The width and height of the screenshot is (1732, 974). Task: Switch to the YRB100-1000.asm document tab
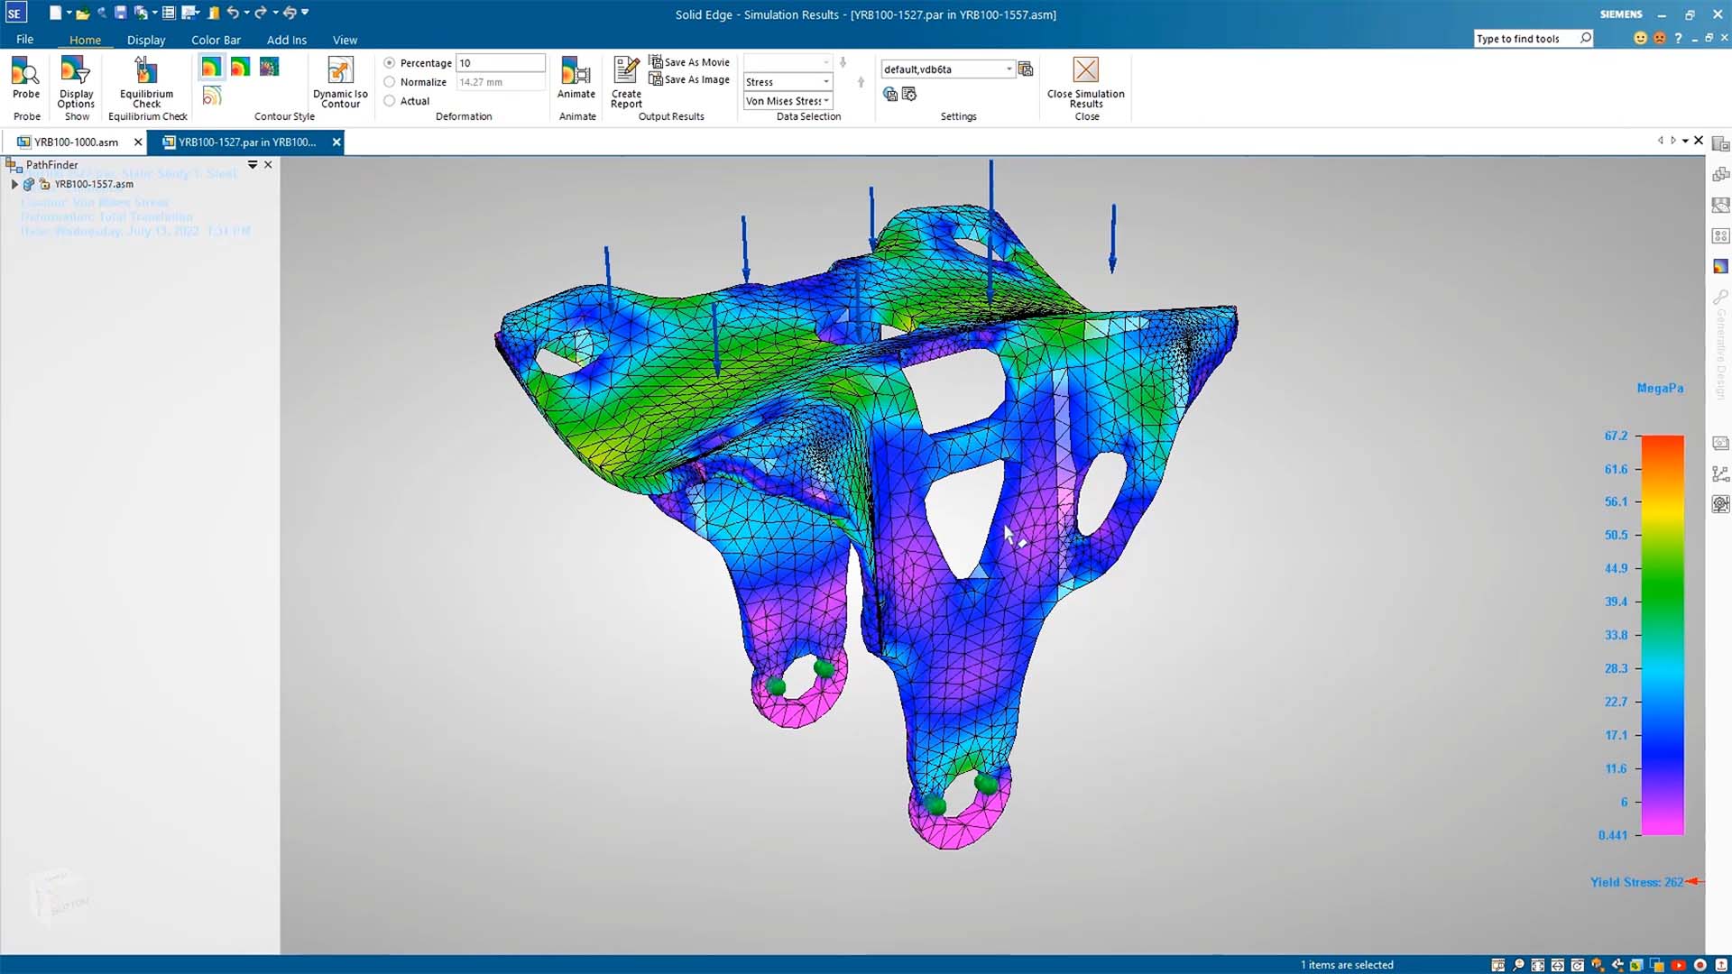[x=74, y=142]
